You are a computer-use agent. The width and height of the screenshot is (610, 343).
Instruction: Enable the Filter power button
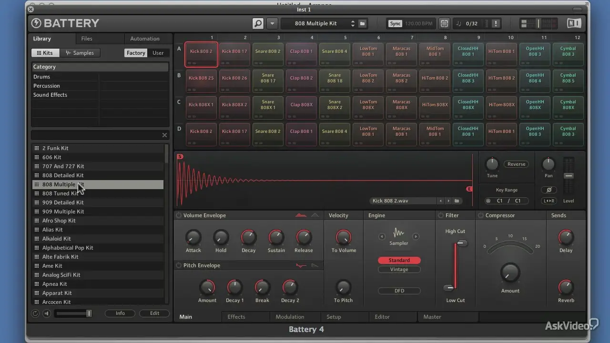(x=441, y=215)
